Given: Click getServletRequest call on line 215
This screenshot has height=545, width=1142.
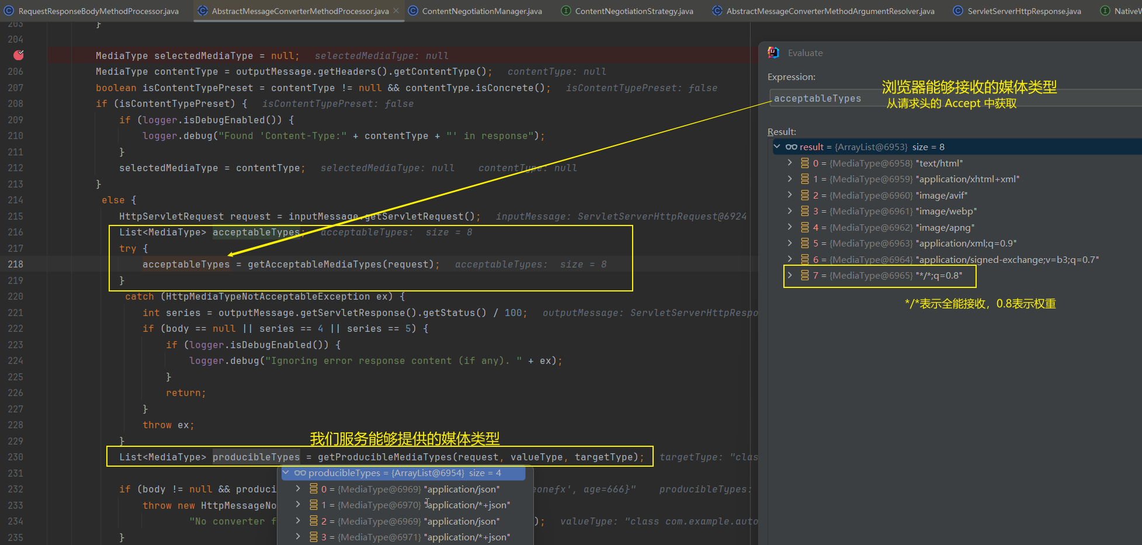Looking at the screenshot, I should tap(414, 216).
